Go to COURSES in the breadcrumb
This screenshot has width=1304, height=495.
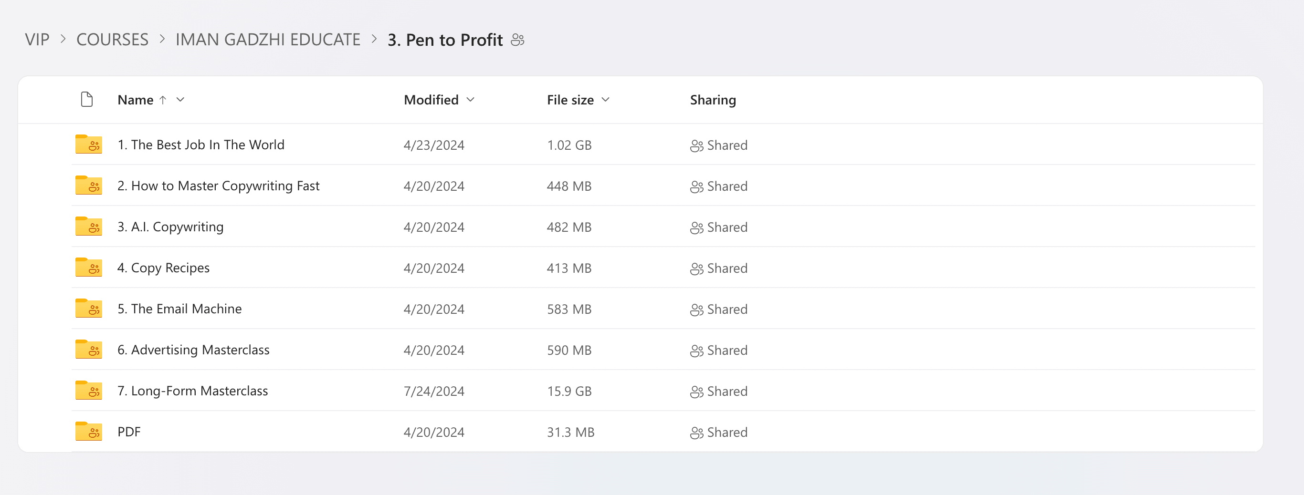coord(112,40)
